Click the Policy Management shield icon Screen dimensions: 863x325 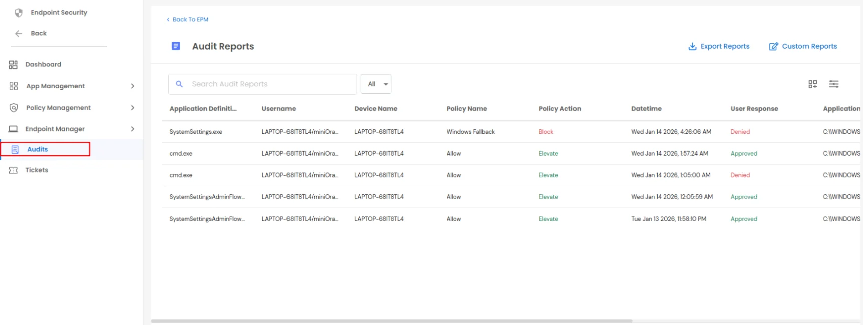[x=14, y=108]
